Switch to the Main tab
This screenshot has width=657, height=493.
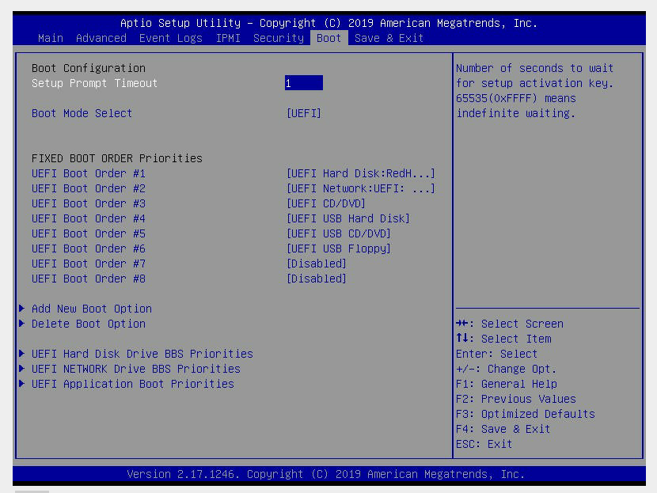coord(50,37)
